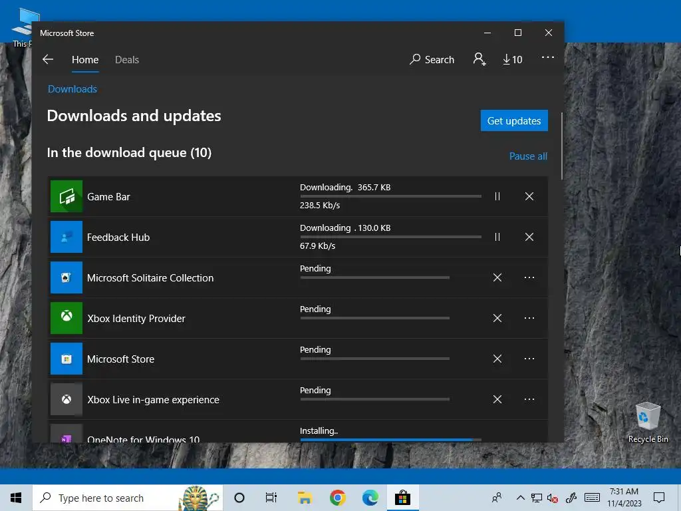
Task: Click the Xbox Live in-game experience icon
Action: click(x=67, y=399)
